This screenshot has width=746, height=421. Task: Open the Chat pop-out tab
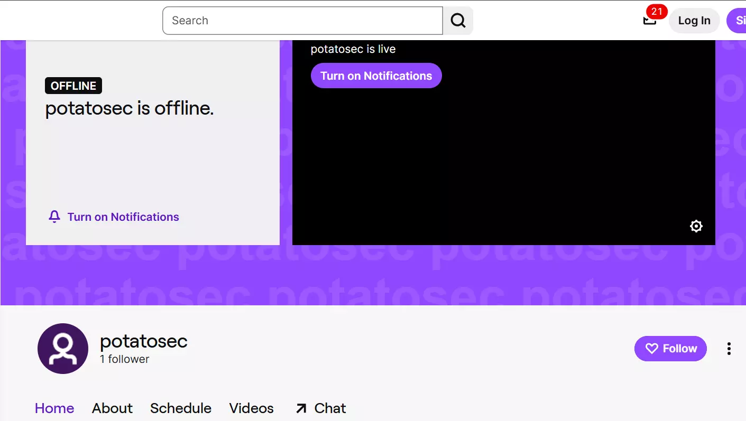(320, 408)
